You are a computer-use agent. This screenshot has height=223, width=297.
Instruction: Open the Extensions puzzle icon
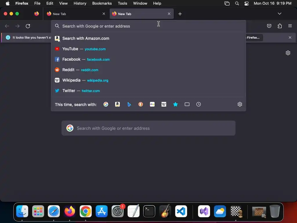280,26
